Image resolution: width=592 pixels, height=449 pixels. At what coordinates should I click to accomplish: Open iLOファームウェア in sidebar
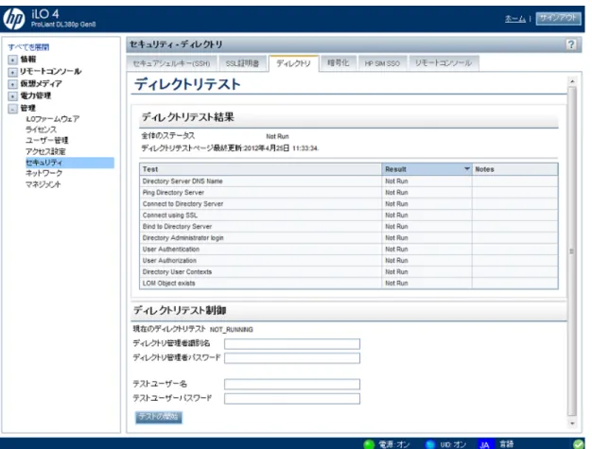[x=52, y=119]
